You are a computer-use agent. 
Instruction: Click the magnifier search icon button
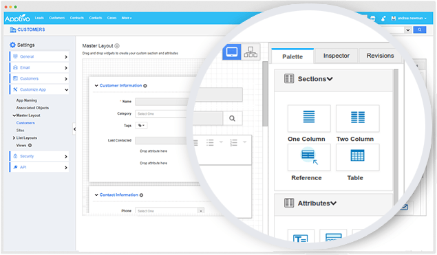pos(233,119)
